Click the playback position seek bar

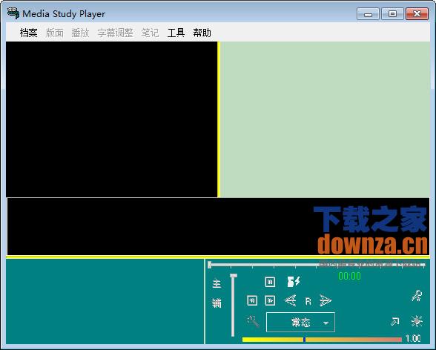coord(317,265)
